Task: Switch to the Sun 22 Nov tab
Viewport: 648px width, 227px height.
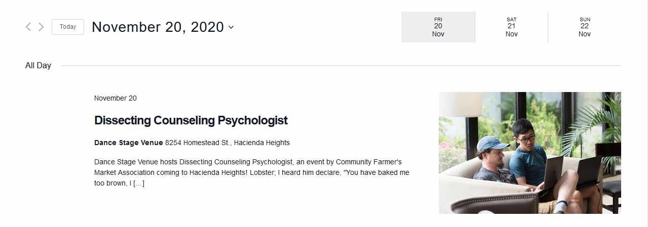Action: (584, 27)
